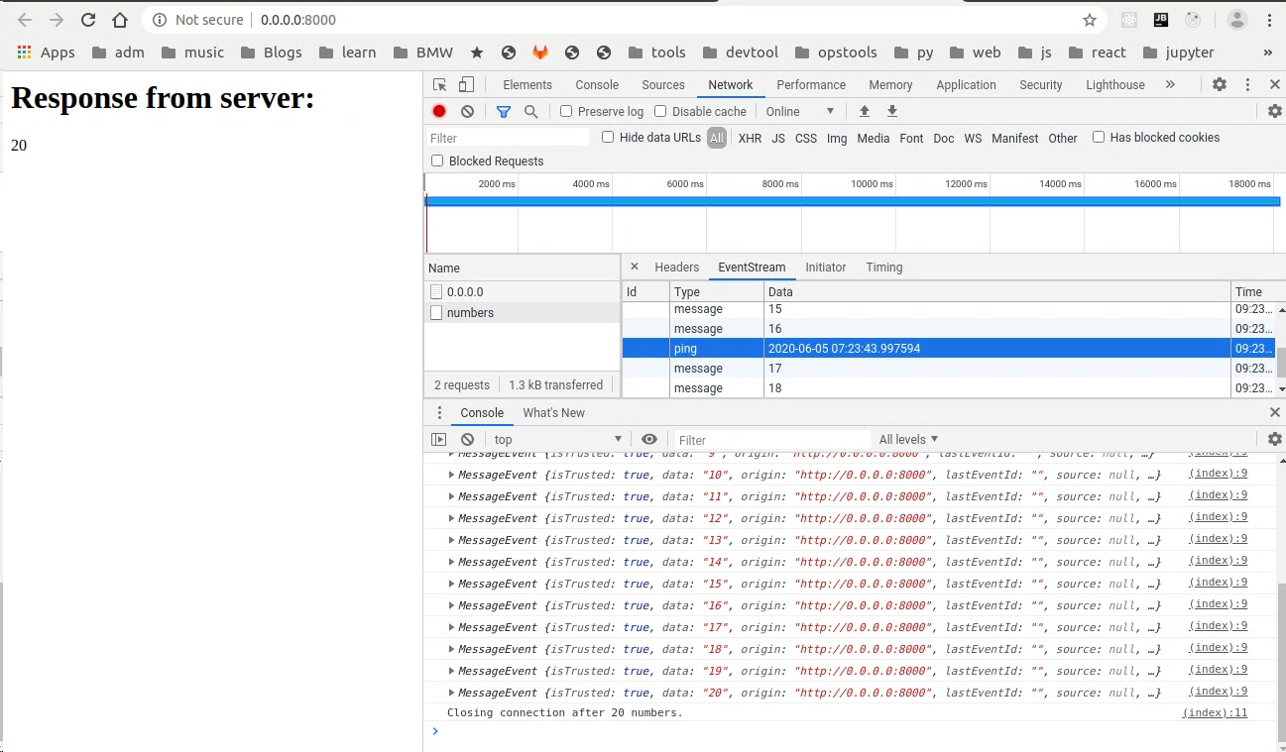The width and height of the screenshot is (1286, 752).
Task: Click the console Filter input field
Action: tap(768, 440)
